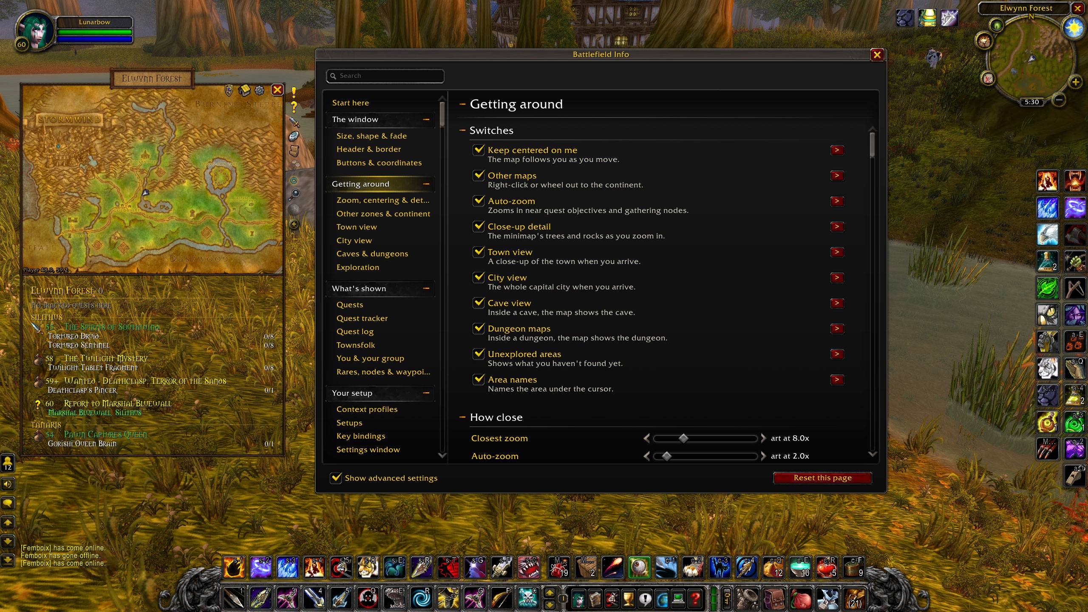Open the Start here page
Screen dimensions: 1088x612
point(351,103)
